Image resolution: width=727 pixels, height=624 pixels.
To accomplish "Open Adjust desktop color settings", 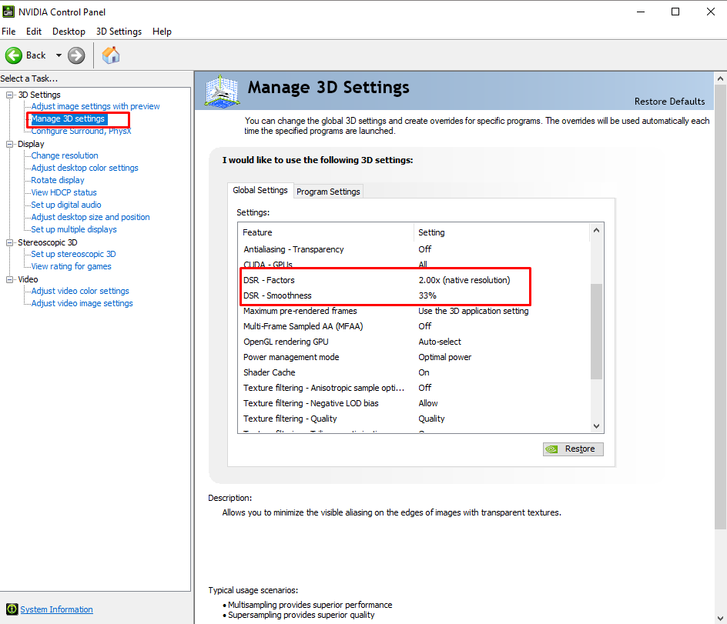I will [85, 168].
